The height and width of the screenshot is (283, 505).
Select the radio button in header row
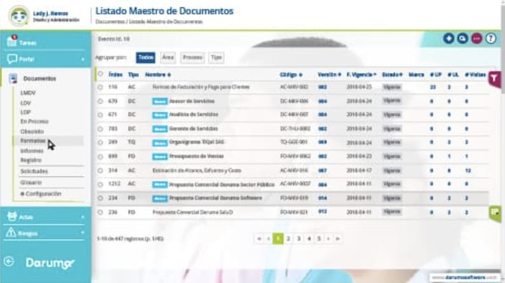coord(100,74)
